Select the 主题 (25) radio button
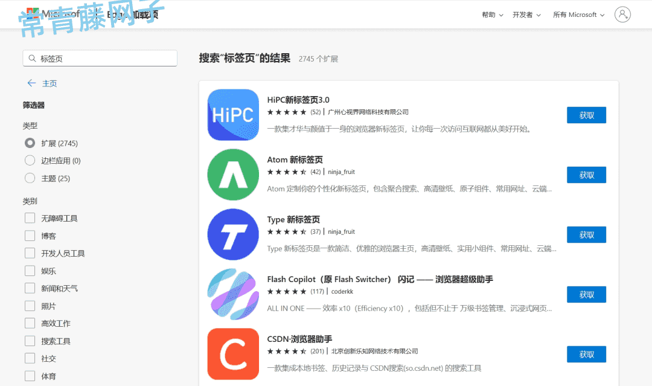Screen dimensions: 652x386 tap(30, 178)
